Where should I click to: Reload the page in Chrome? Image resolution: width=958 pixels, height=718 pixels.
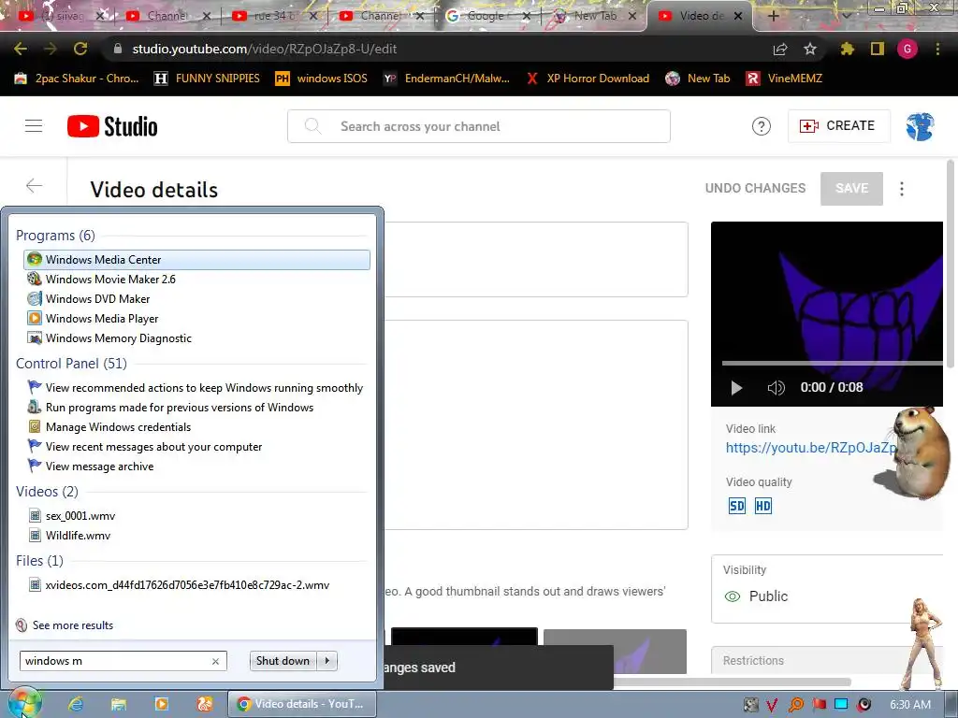coord(80,49)
